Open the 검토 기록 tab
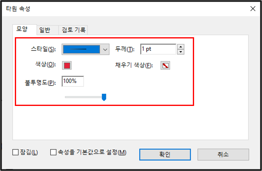 click(x=73, y=30)
